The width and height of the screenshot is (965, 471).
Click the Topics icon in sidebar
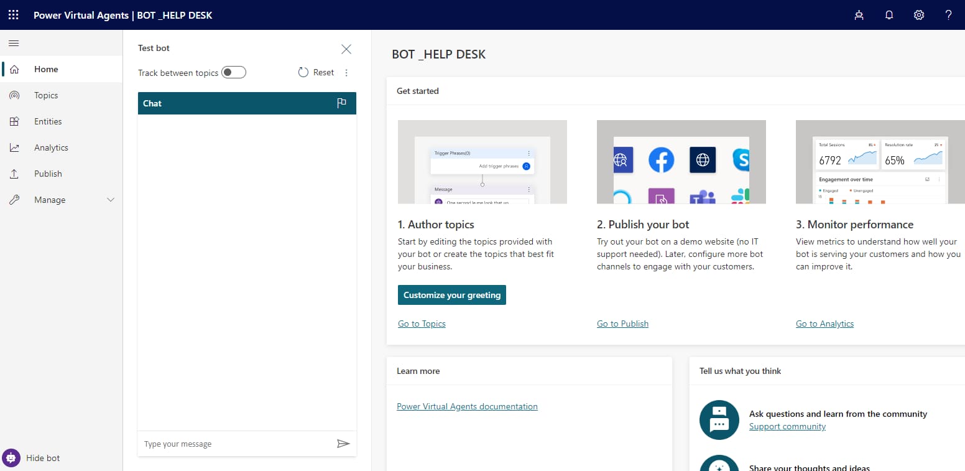pos(14,95)
